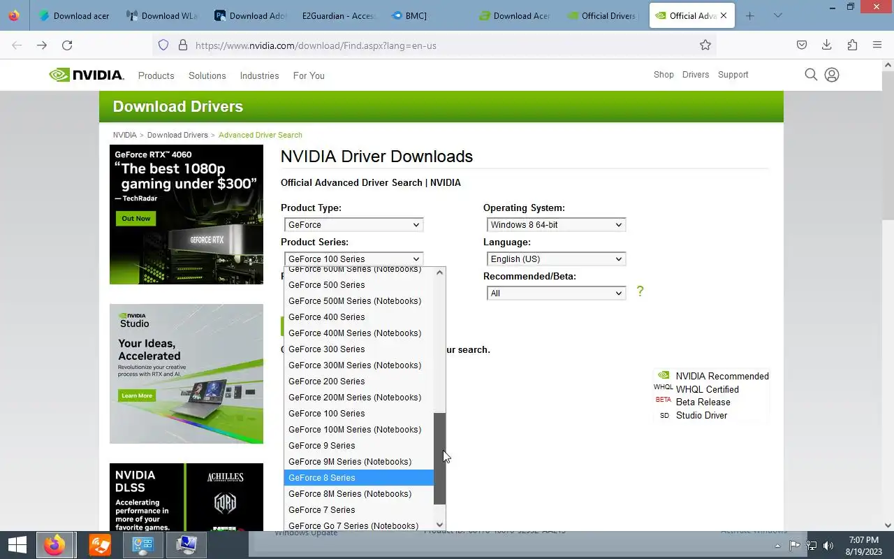This screenshot has width=894, height=559.
Task: Select GeForce 400M Series (Notebooks) option
Action: [359, 333]
